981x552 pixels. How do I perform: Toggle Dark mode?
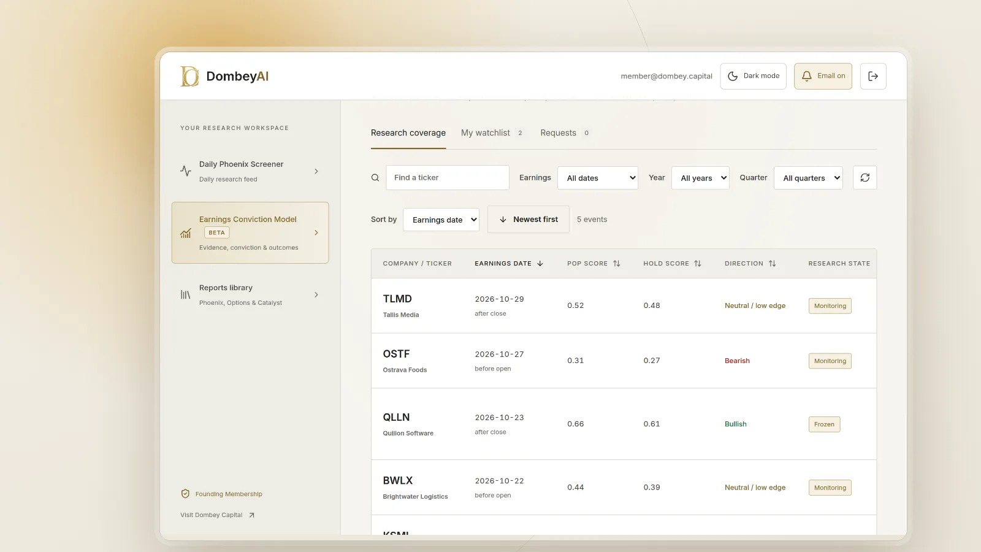coord(753,76)
